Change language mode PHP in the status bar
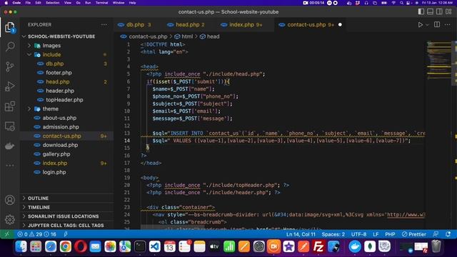This screenshot has height=257, width=457. pos(390,234)
